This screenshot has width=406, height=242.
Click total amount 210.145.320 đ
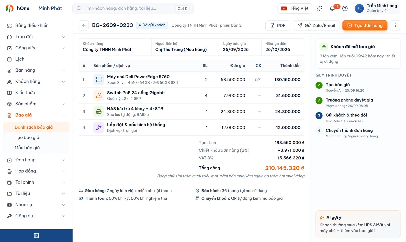click(x=285, y=168)
